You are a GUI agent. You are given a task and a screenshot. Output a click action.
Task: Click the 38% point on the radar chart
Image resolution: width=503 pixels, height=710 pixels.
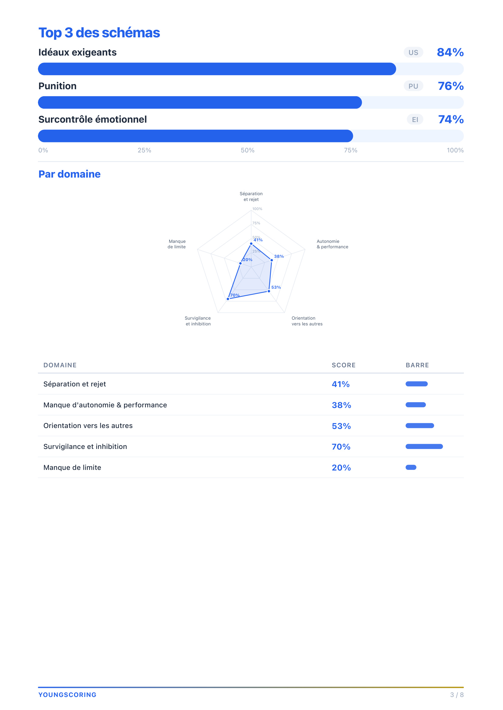pos(272,260)
